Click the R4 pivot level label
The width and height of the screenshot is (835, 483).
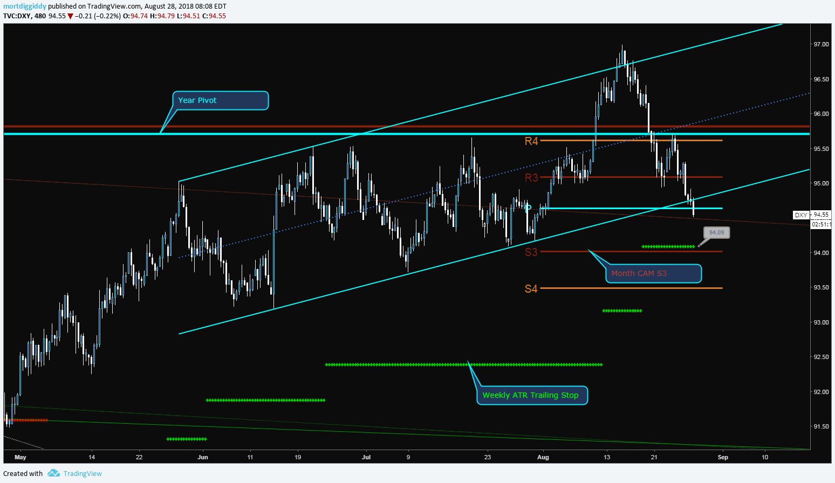[x=531, y=141]
